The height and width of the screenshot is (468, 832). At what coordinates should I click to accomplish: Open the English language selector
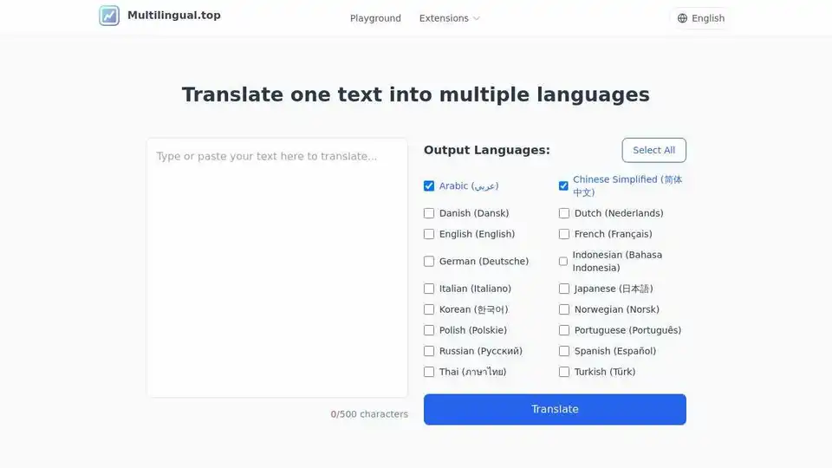click(x=701, y=18)
